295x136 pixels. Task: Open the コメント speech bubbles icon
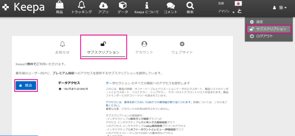coord(171,5)
